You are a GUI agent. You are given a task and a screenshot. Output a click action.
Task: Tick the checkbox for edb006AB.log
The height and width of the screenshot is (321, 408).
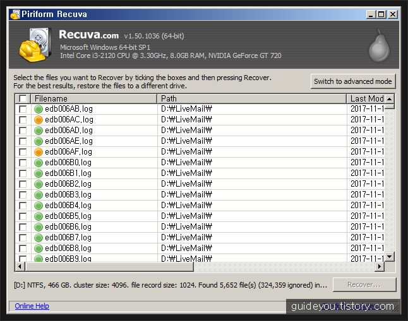23,109
